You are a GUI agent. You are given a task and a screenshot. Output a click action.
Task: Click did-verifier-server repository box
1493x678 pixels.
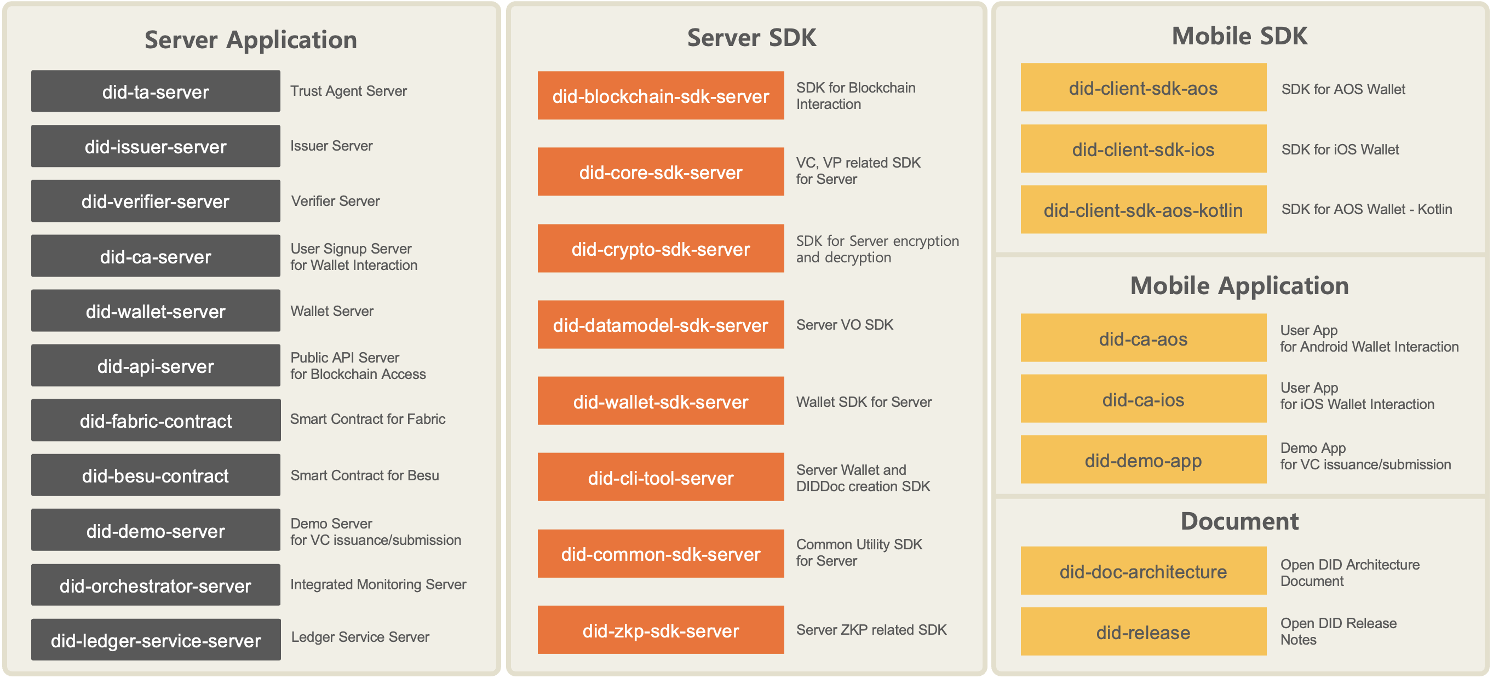[x=156, y=201]
